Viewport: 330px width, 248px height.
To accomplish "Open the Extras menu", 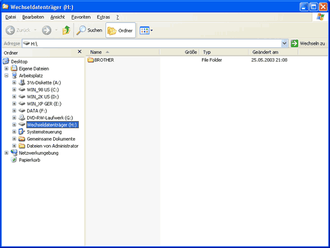I will coord(104,17).
